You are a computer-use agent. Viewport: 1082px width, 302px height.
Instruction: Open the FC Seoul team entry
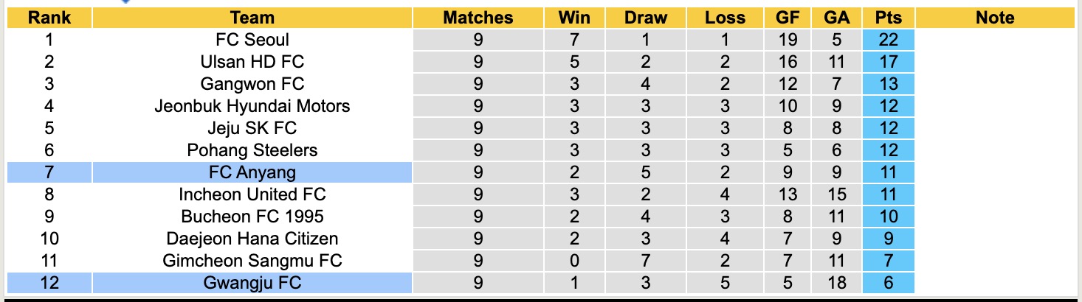click(x=252, y=40)
